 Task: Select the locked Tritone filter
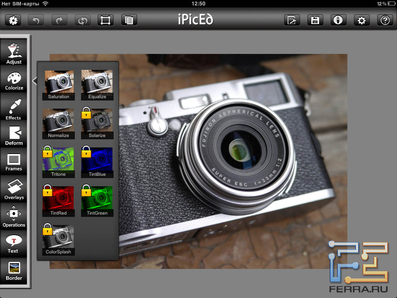pos(59,163)
